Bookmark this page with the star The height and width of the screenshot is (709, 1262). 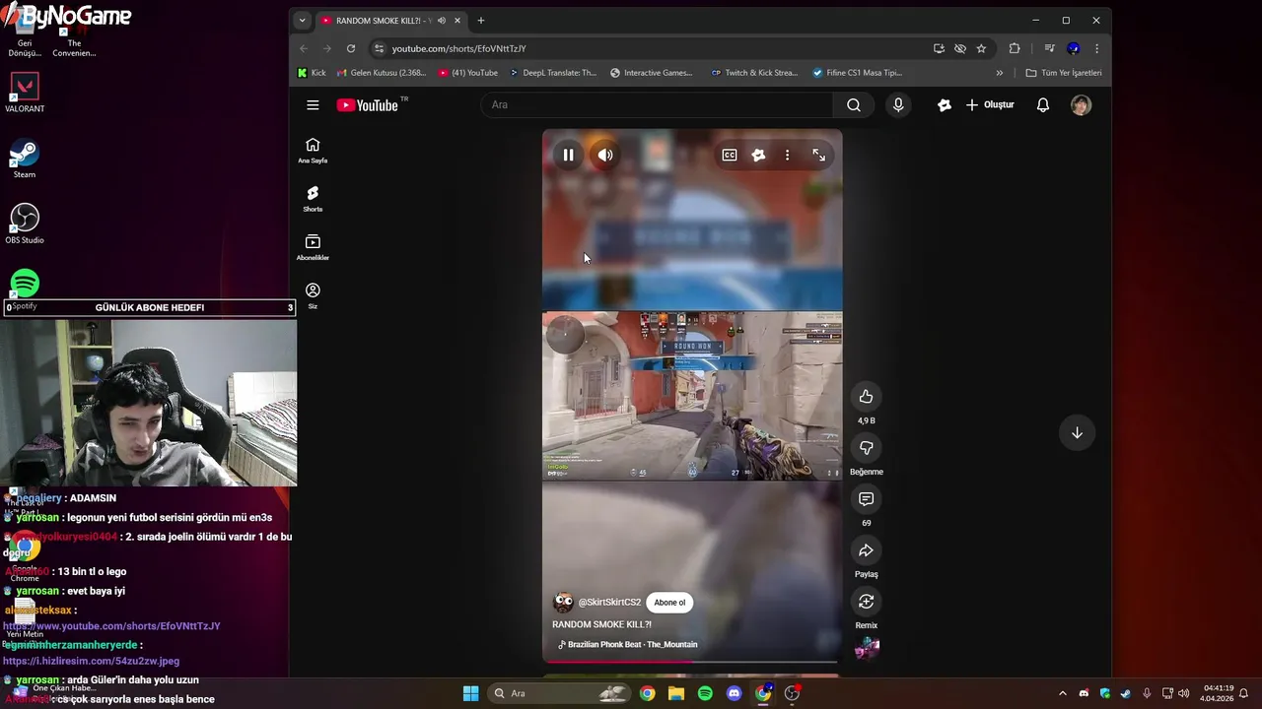pos(981,48)
